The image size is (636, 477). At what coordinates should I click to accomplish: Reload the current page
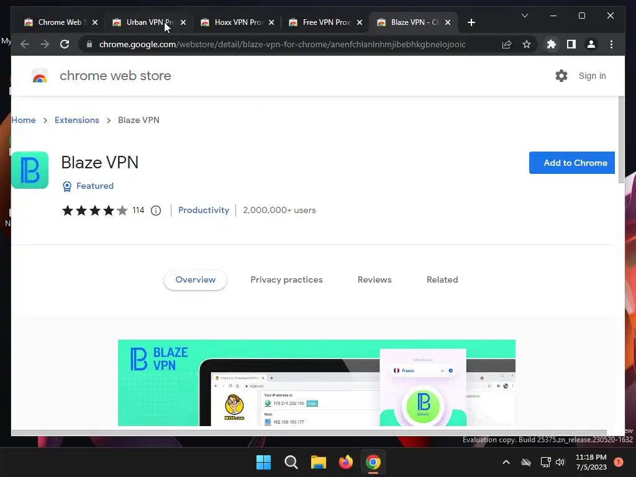[x=65, y=44]
